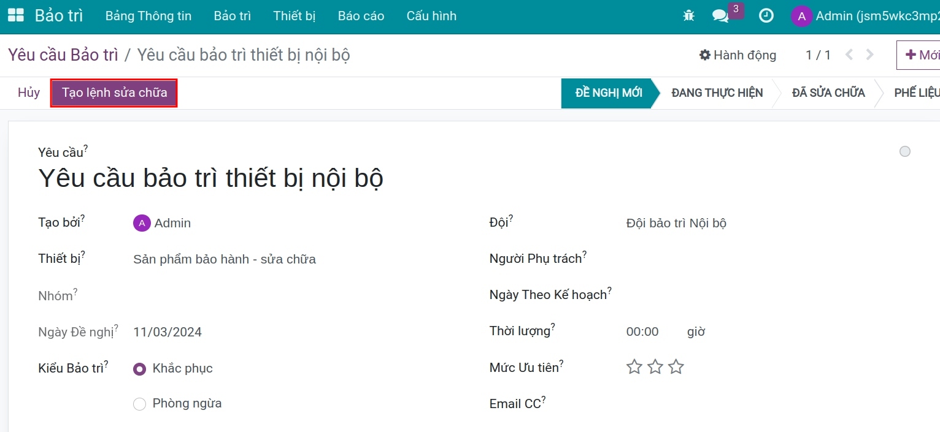Open the Thiết bị menu
The height and width of the screenshot is (432, 940).
[x=295, y=16]
